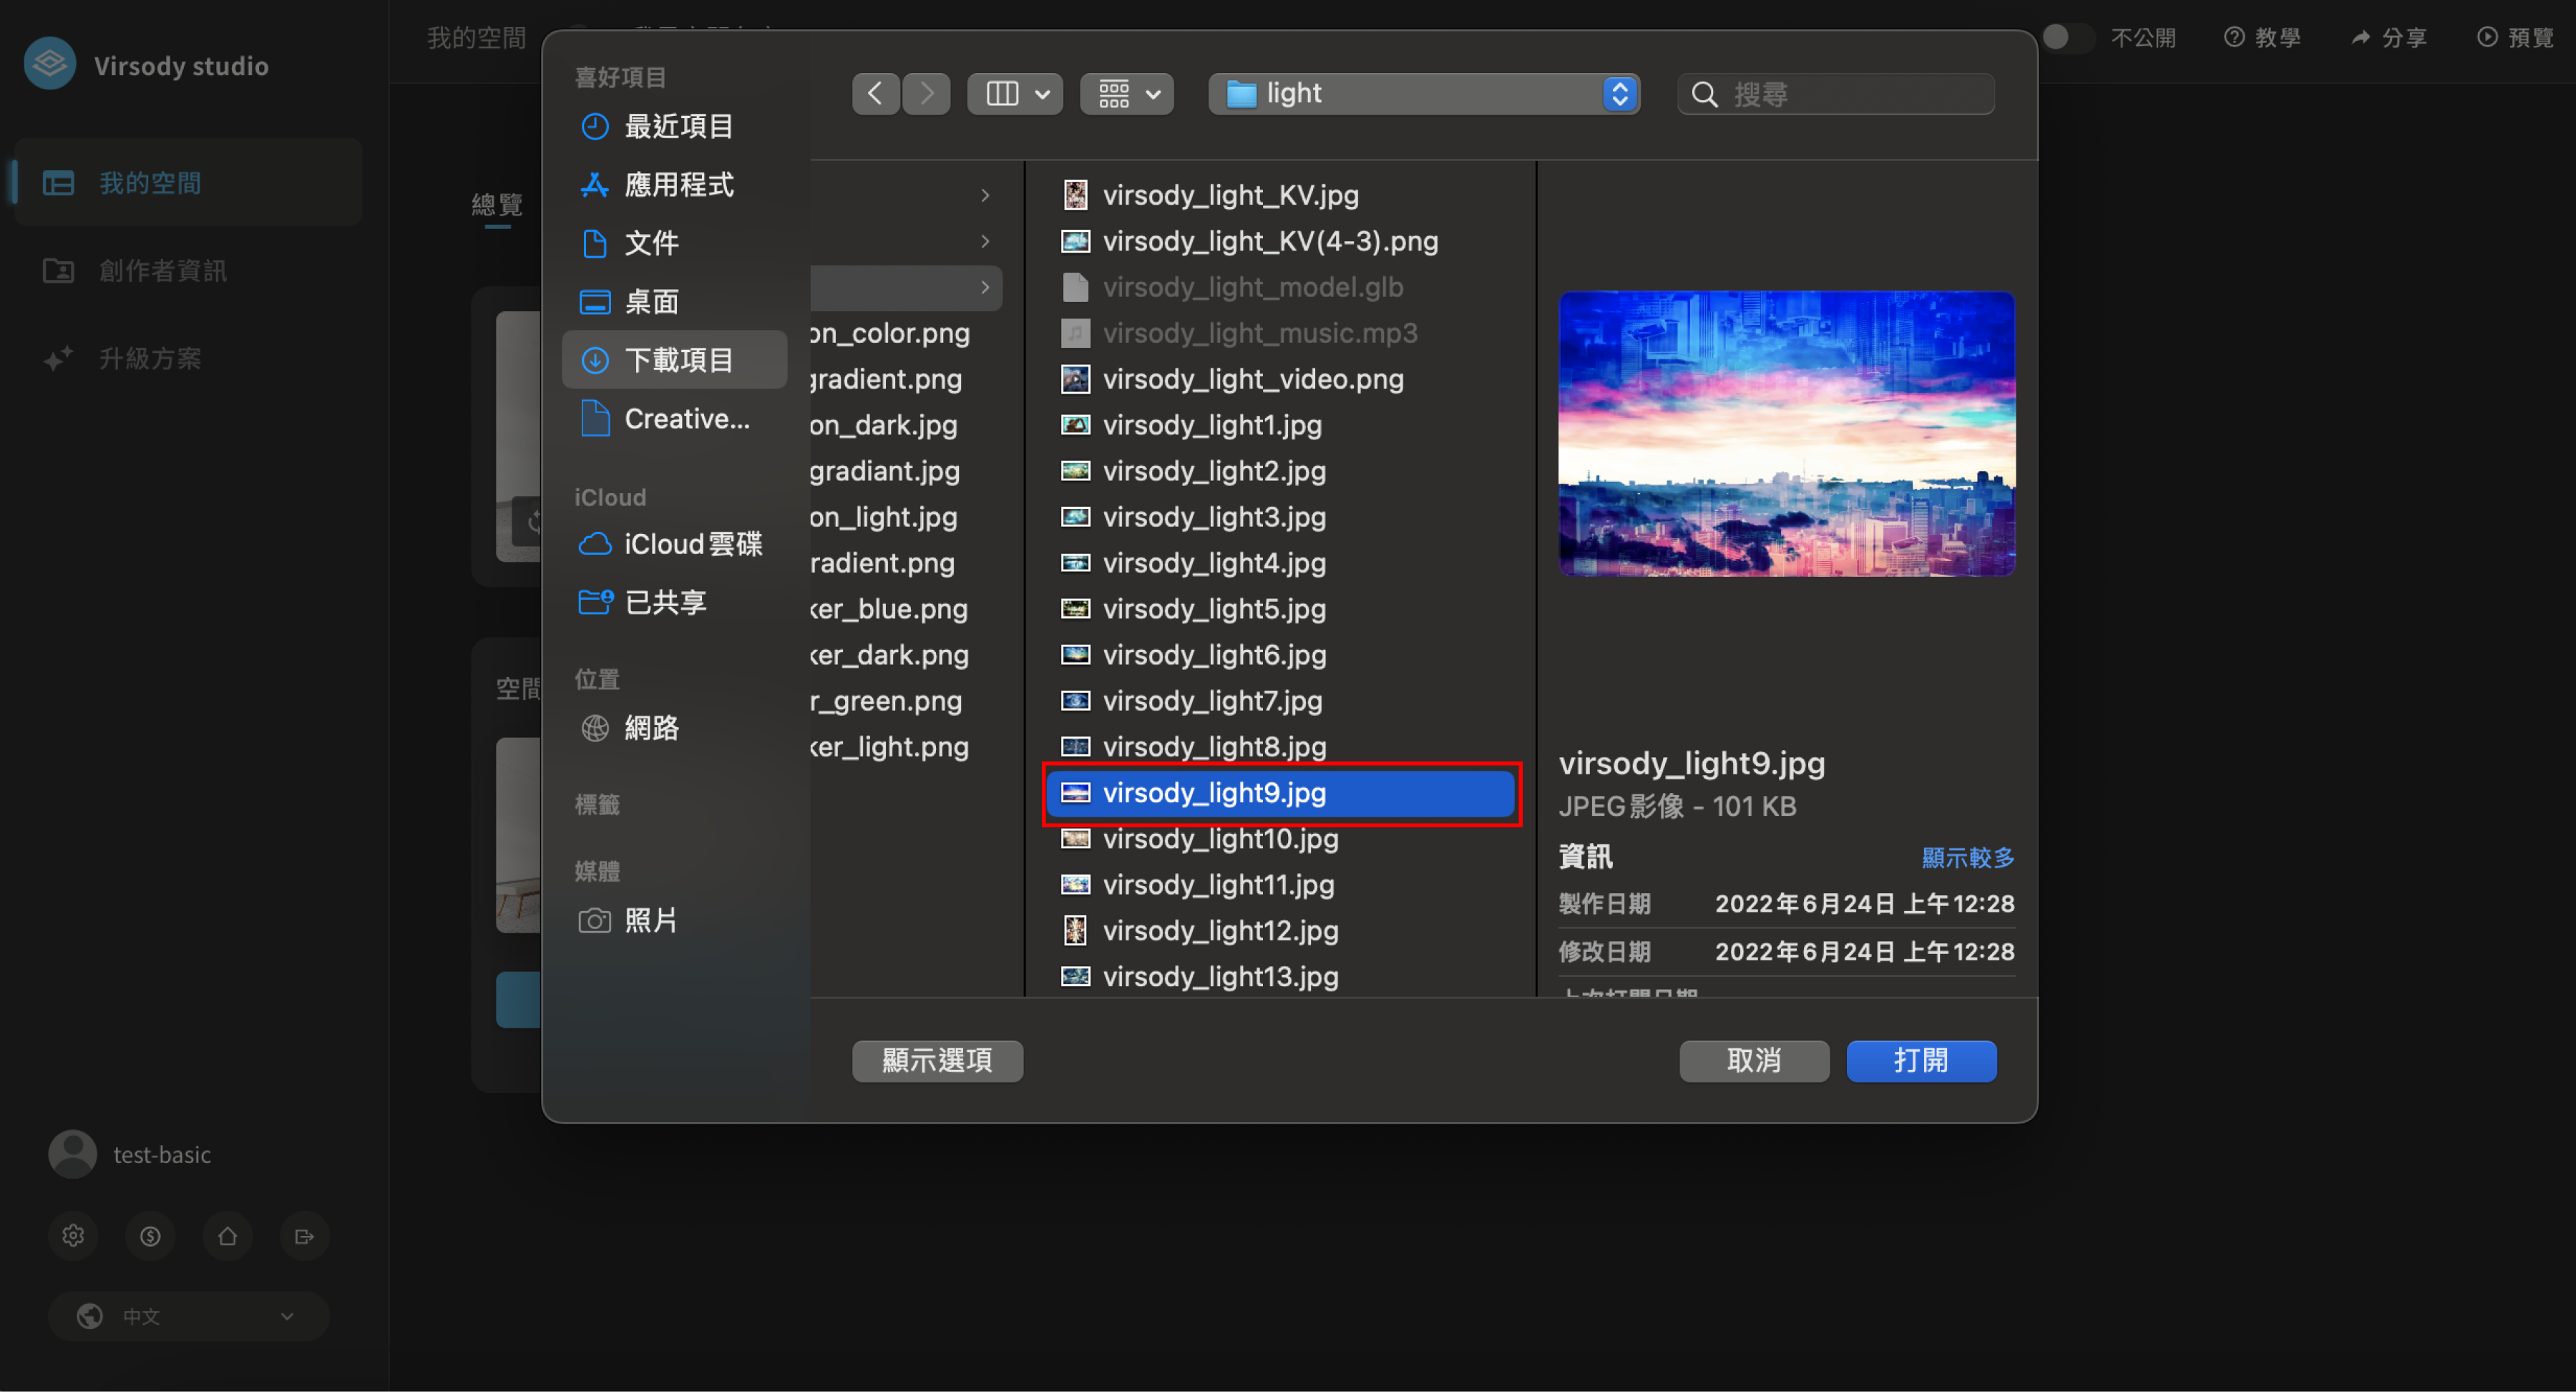The height and width of the screenshot is (1392, 2576).
Task: Click 顯示較多 info link
Action: coord(1967,857)
